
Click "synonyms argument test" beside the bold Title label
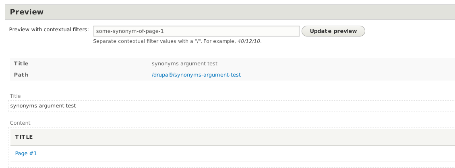[184, 63]
